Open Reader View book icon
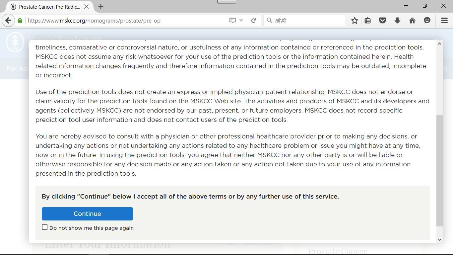Screen dimensions: 453x255 coord(233,21)
